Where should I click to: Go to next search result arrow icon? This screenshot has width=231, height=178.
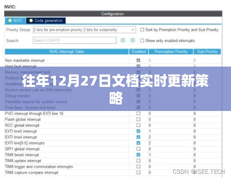coord(132,40)
